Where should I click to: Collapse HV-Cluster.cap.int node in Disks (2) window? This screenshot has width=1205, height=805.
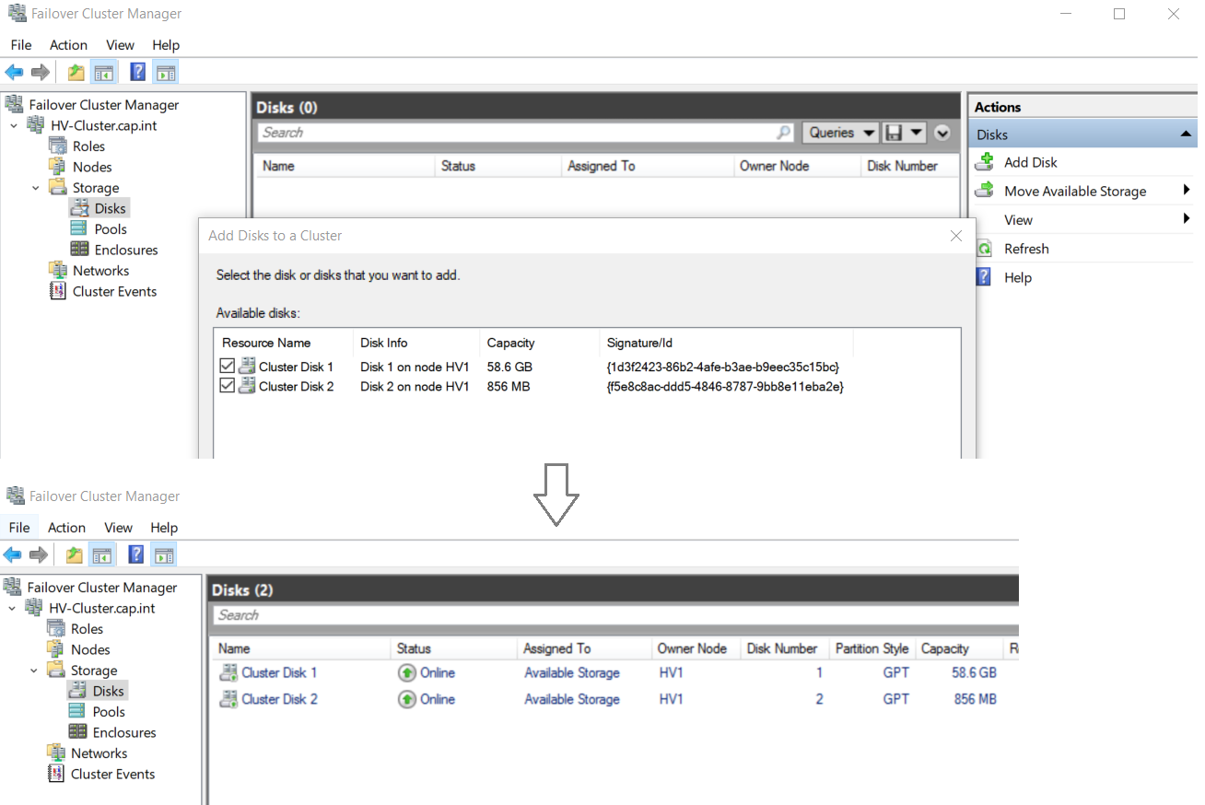(12, 608)
